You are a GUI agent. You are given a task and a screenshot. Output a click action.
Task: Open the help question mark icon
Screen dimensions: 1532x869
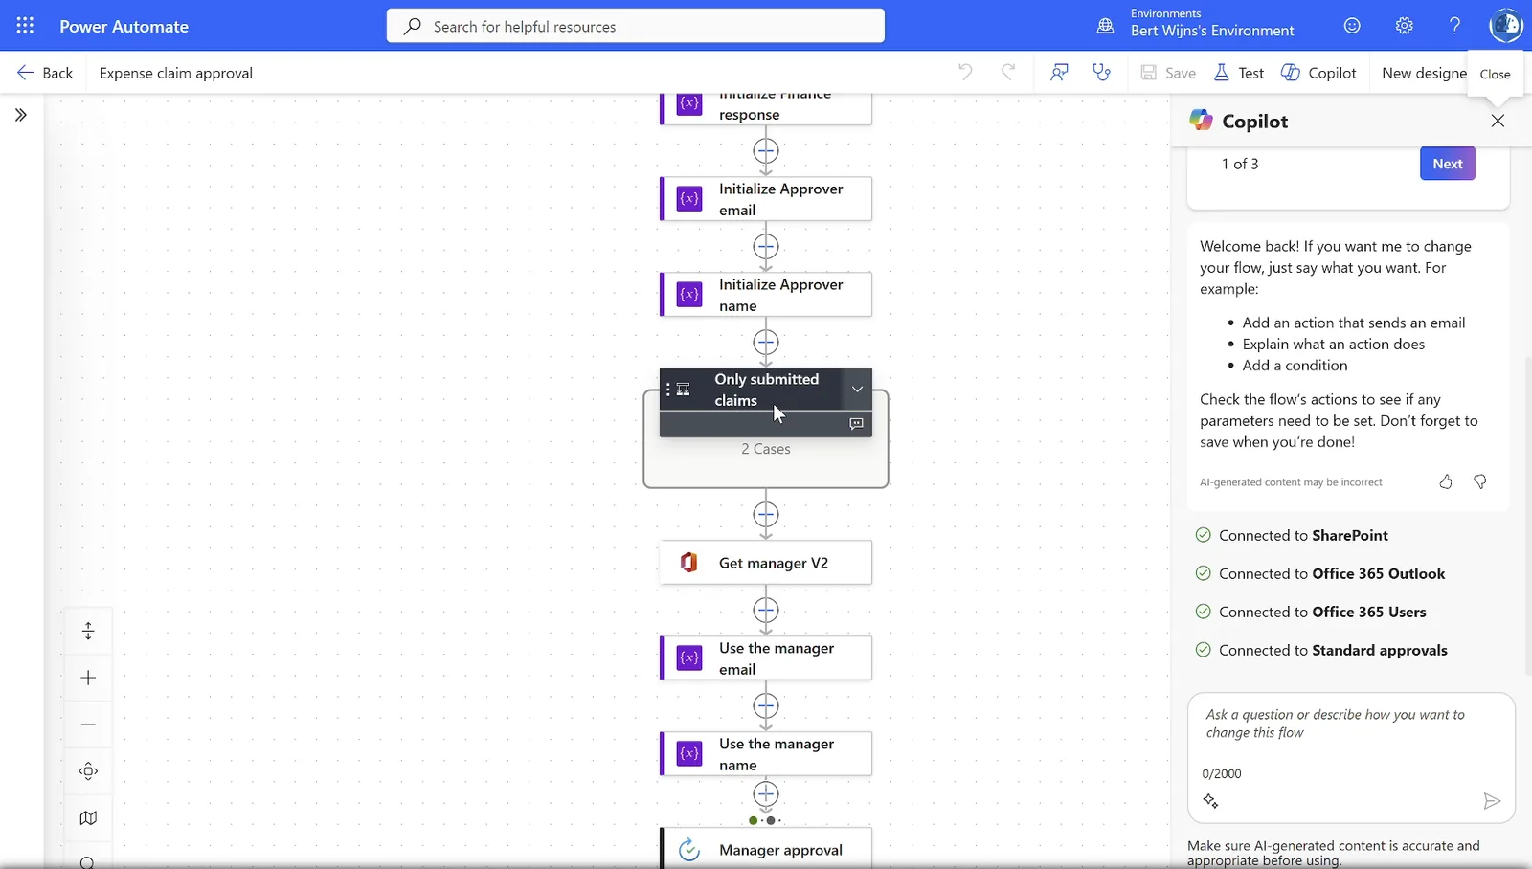coord(1454,26)
